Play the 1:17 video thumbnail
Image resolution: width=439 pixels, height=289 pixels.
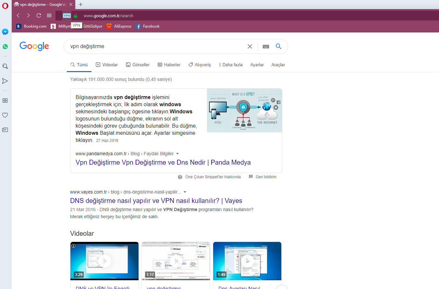pyautogui.click(x=176, y=261)
